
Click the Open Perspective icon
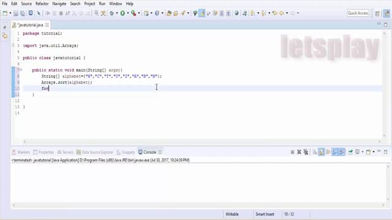point(377,13)
